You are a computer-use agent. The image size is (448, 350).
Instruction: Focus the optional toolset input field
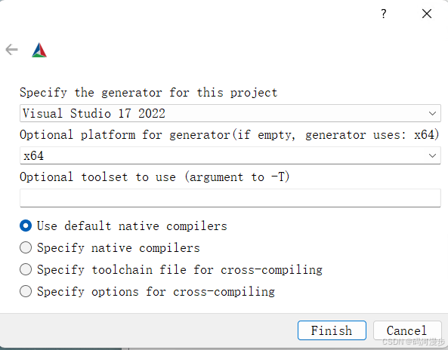point(230,198)
